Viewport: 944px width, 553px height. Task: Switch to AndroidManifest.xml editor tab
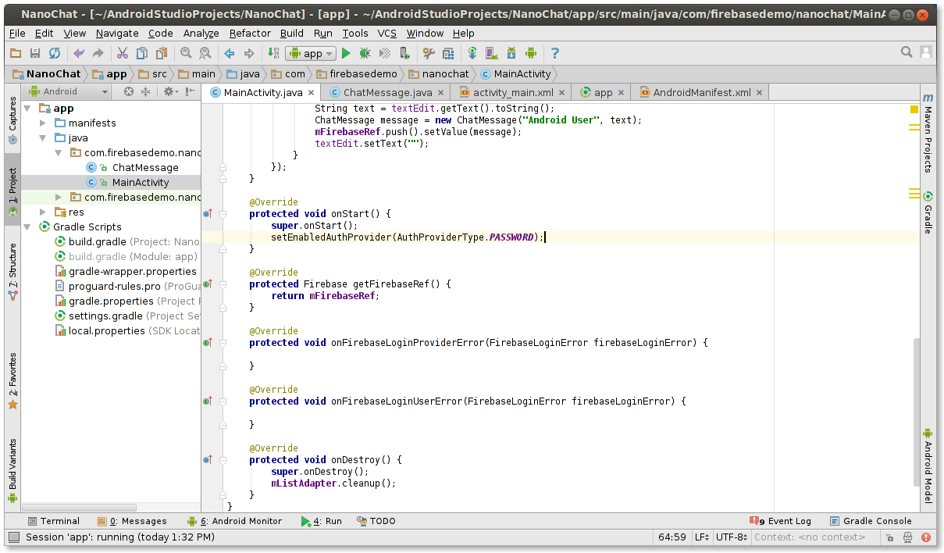tap(702, 92)
